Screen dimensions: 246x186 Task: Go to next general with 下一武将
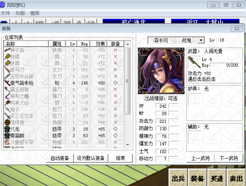[228, 158]
